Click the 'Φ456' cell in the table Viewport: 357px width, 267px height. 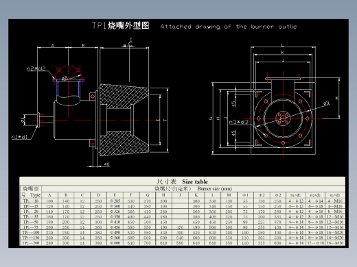click(115, 227)
